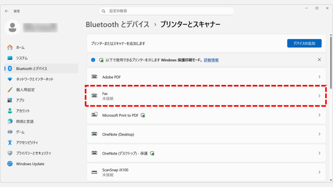
Task: Click the ScanSnap iX100 scanner icon
Action: (94, 172)
